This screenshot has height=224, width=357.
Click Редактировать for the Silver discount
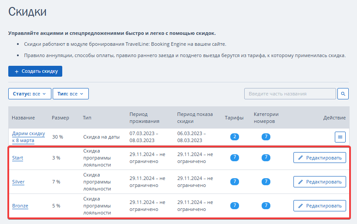coord(320,182)
